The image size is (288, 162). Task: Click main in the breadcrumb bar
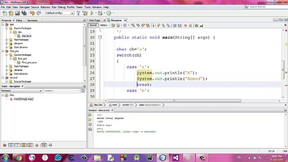click(115, 105)
